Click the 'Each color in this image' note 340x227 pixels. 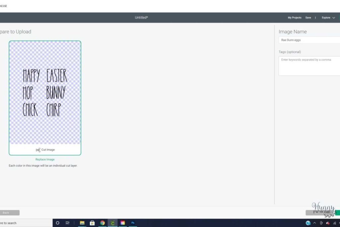(x=43, y=166)
